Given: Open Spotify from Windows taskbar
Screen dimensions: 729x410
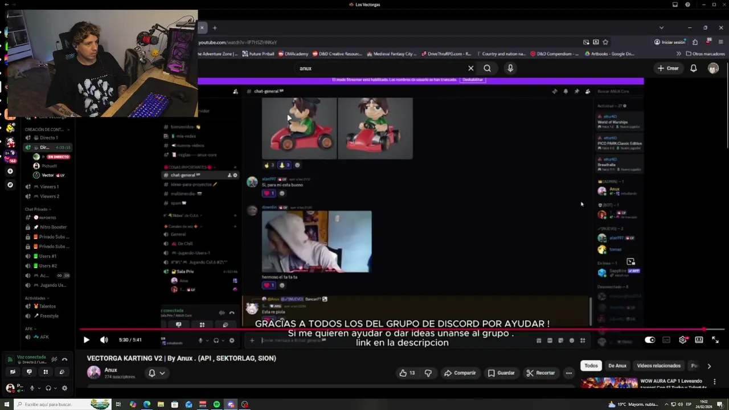Looking at the screenshot, I should (216, 404).
